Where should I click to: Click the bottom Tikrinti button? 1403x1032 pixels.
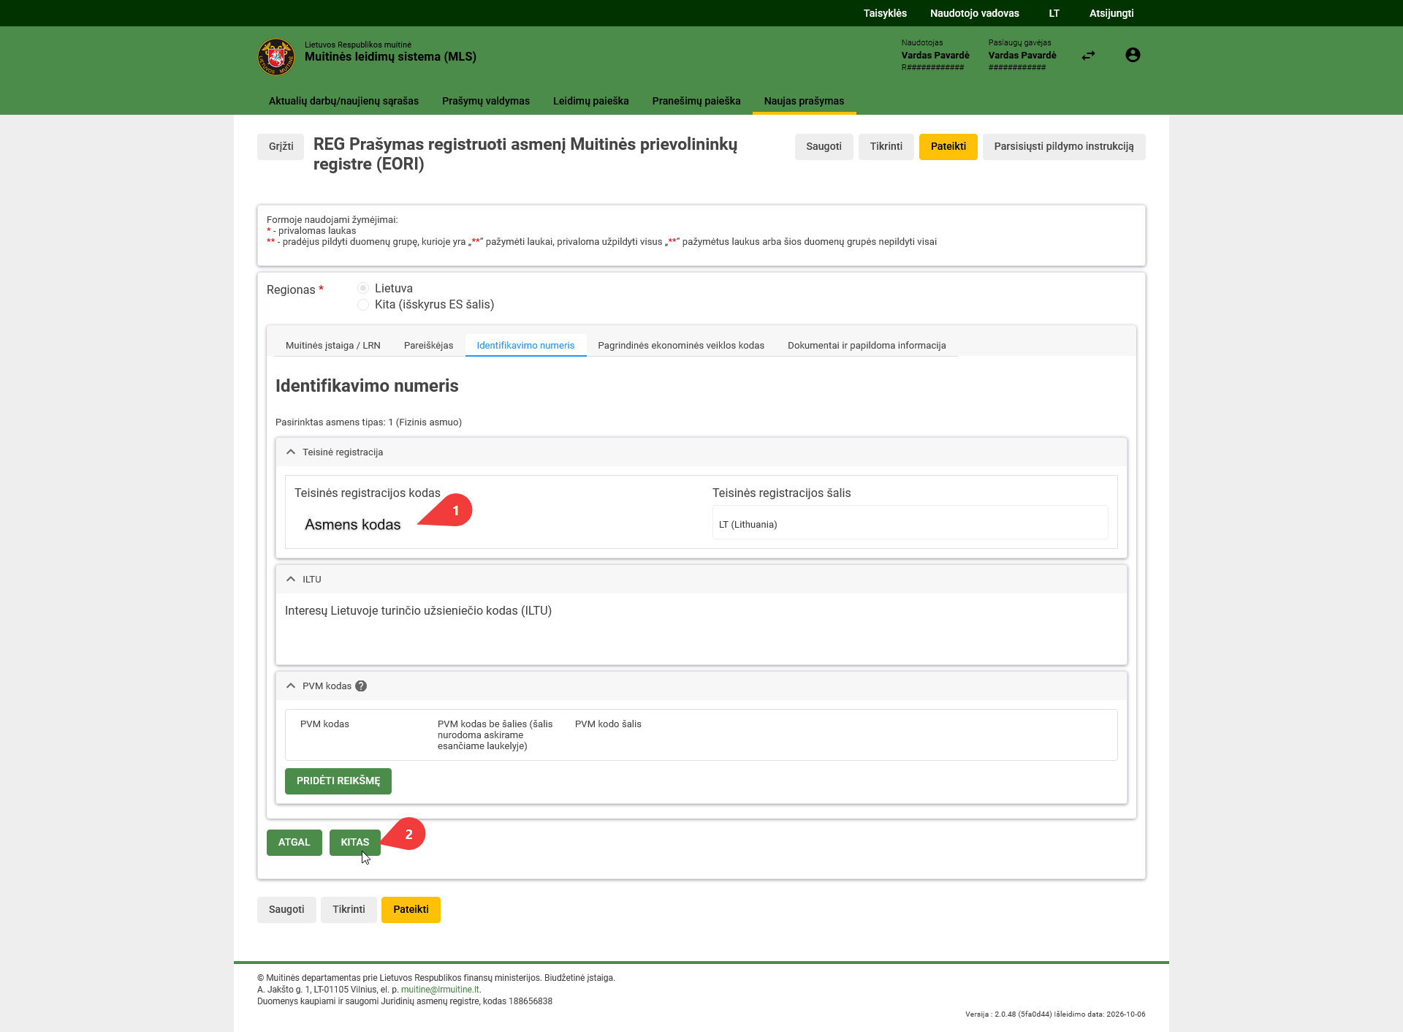349,910
